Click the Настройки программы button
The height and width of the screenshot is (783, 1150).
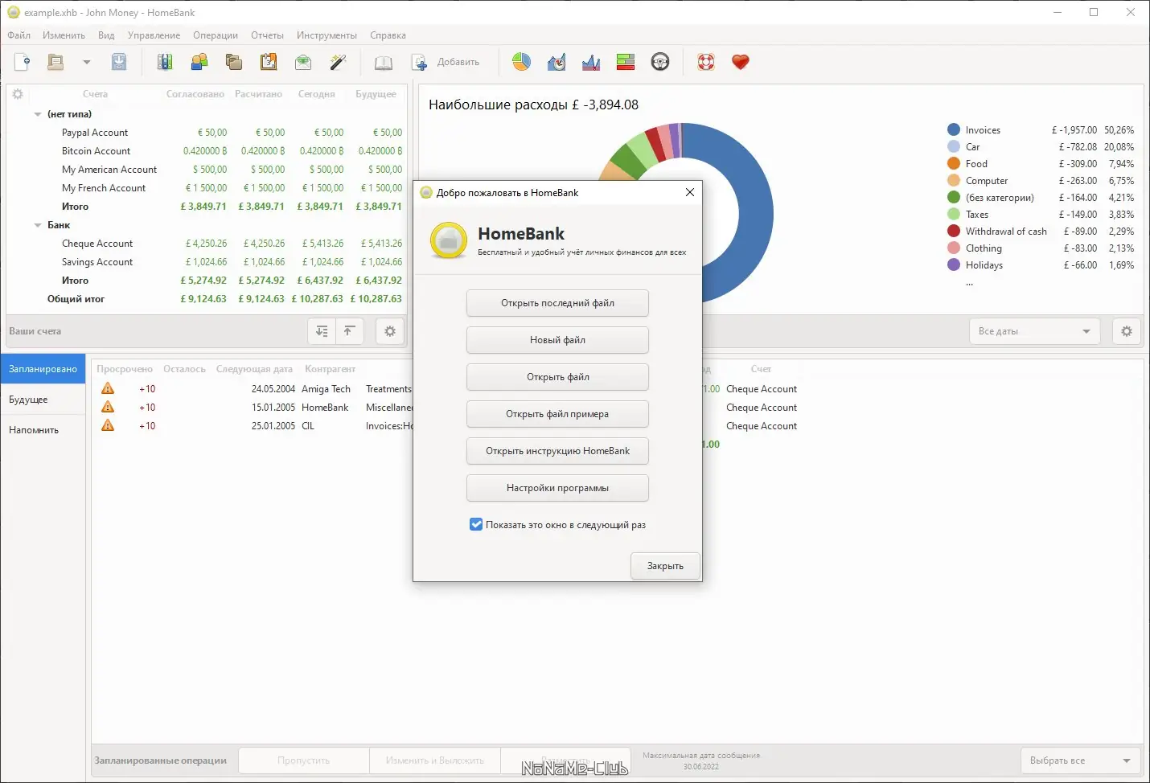(x=557, y=488)
